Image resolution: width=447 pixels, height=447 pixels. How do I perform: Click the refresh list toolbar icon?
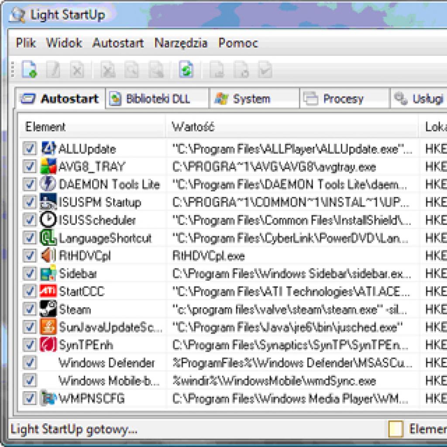[x=186, y=69]
